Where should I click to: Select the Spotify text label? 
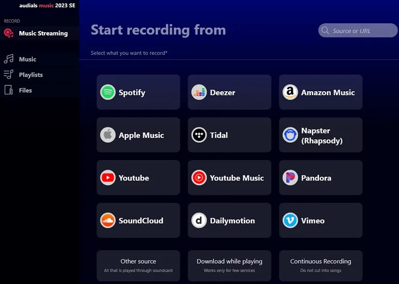tap(132, 93)
